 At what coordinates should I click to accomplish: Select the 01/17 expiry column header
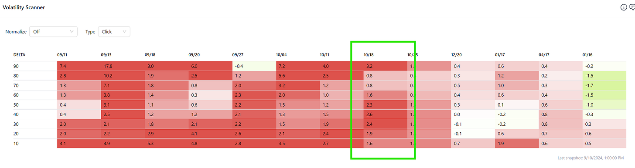[x=500, y=55]
